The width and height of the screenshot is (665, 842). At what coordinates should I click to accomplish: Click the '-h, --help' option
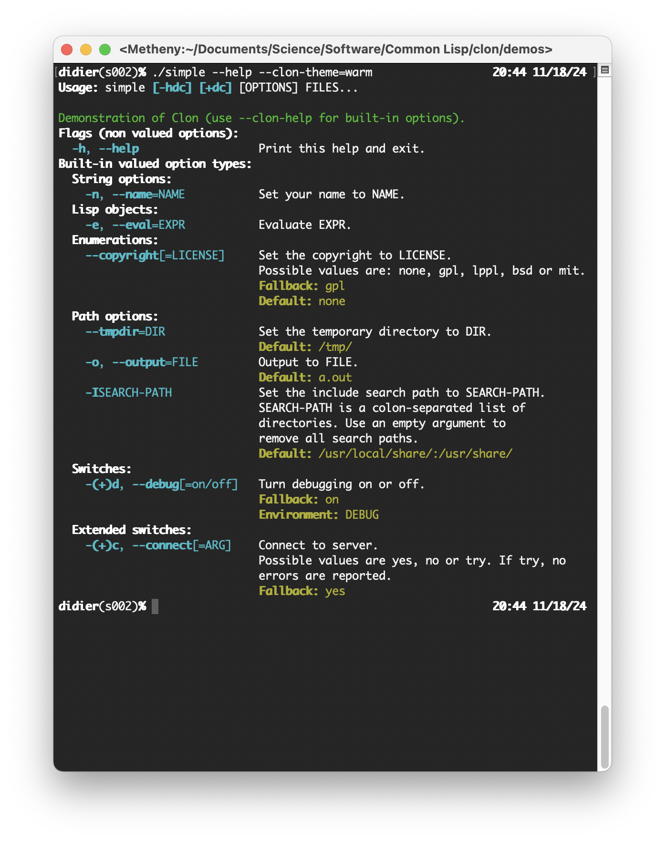(x=105, y=149)
